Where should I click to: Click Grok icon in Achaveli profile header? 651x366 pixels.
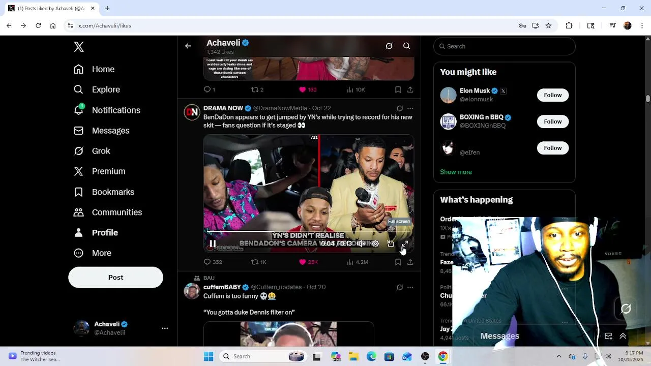pyautogui.click(x=389, y=46)
